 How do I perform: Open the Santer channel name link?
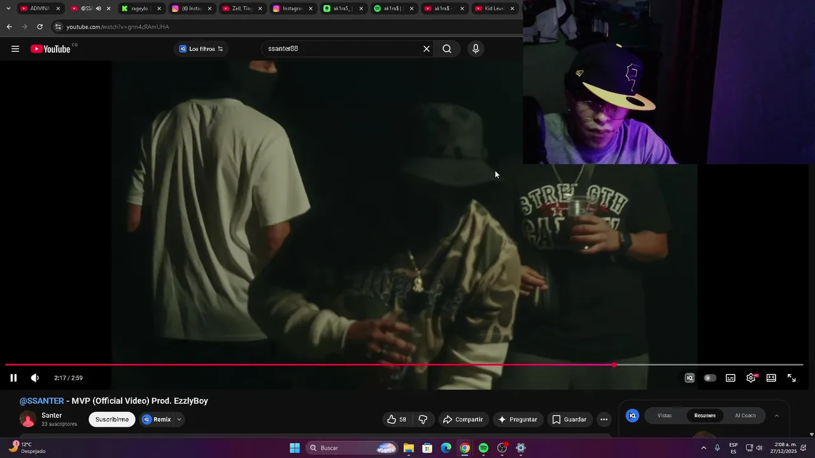click(x=52, y=415)
